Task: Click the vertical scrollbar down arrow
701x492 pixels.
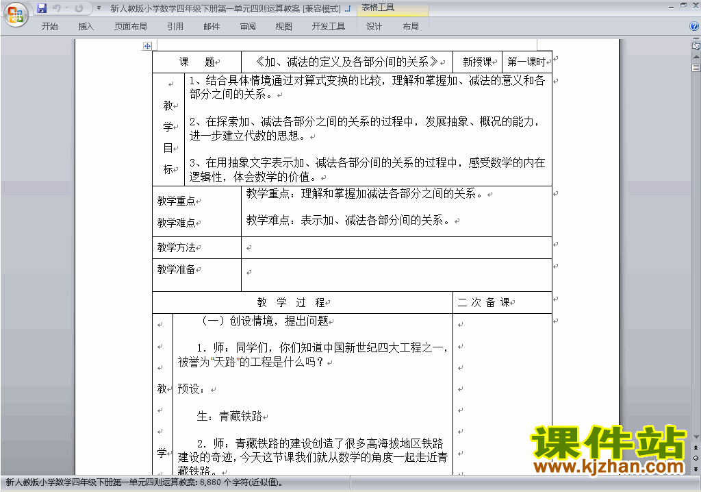Action: (x=696, y=437)
